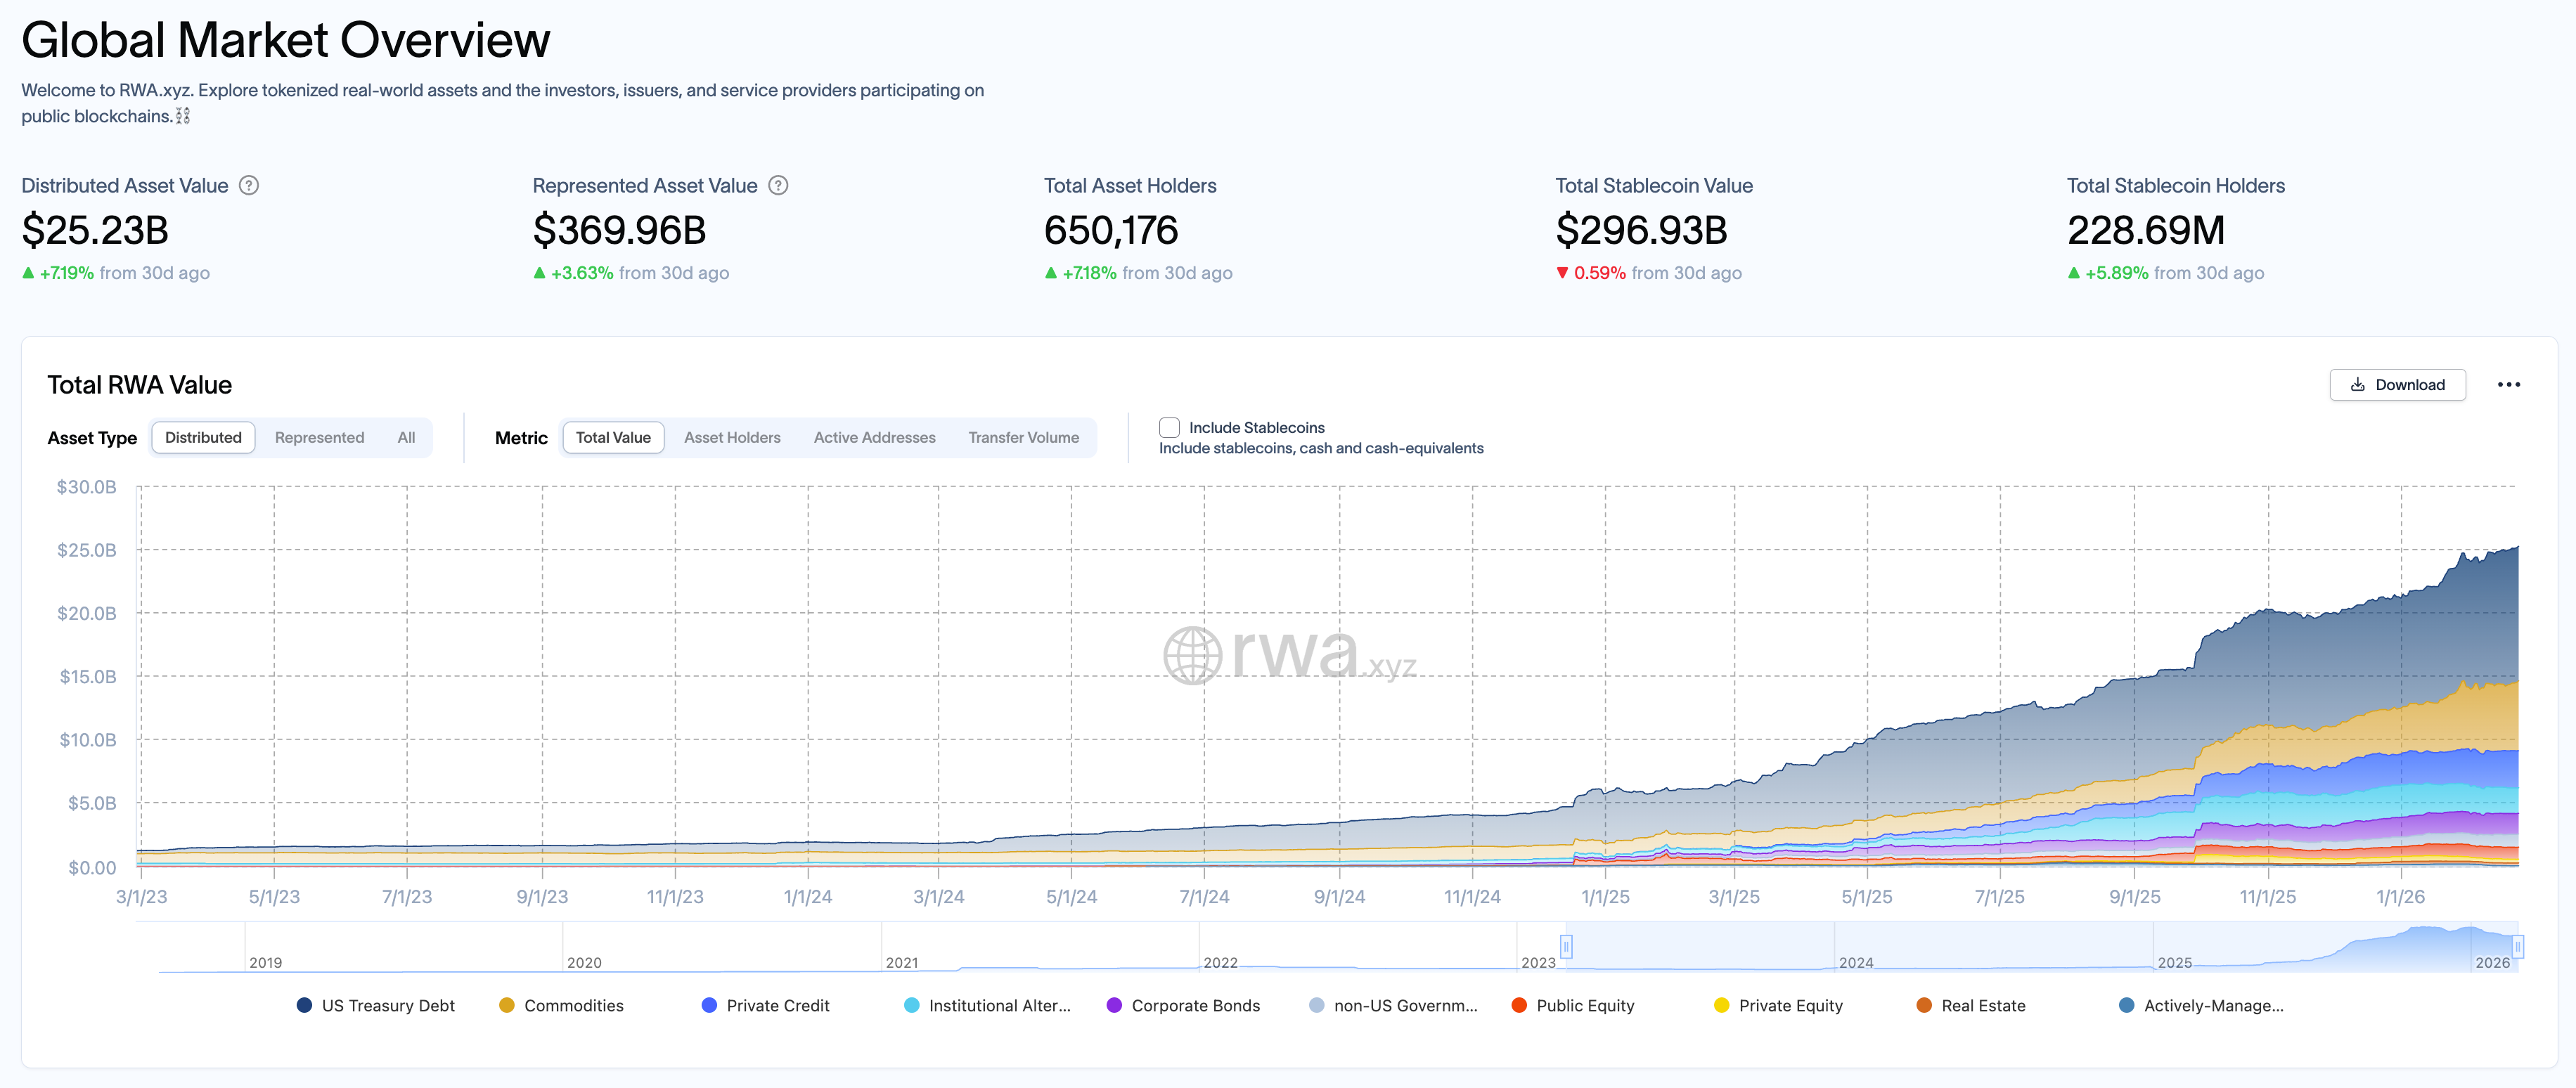Toggle Commodities legend color dot
The height and width of the screenshot is (1088, 2576).
507,1005
